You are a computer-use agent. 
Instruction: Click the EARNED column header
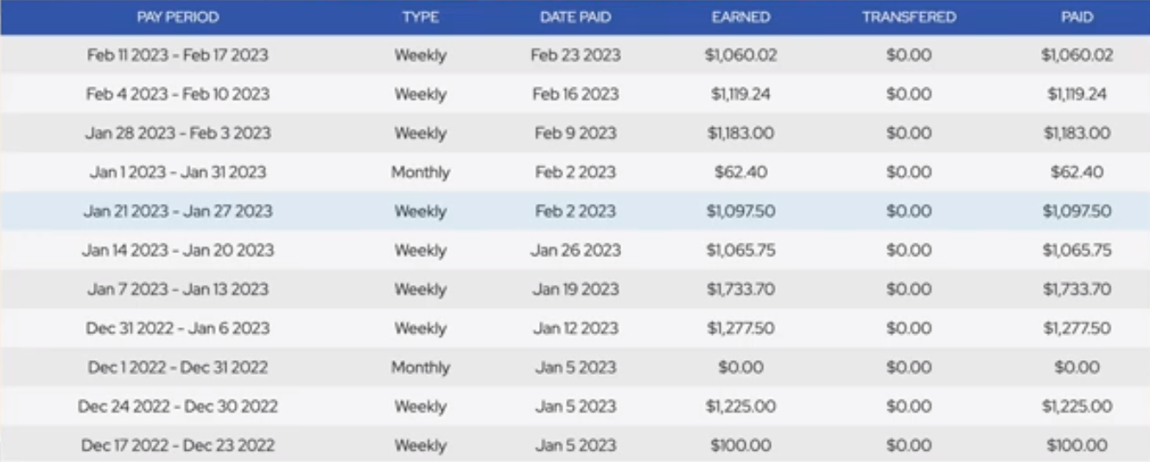pyautogui.click(x=740, y=17)
